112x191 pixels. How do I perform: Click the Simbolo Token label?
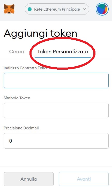pyautogui.click(x=17, y=98)
